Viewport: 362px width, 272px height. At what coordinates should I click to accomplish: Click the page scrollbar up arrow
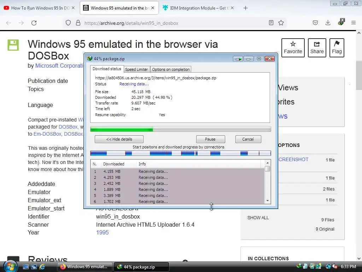point(359,33)
